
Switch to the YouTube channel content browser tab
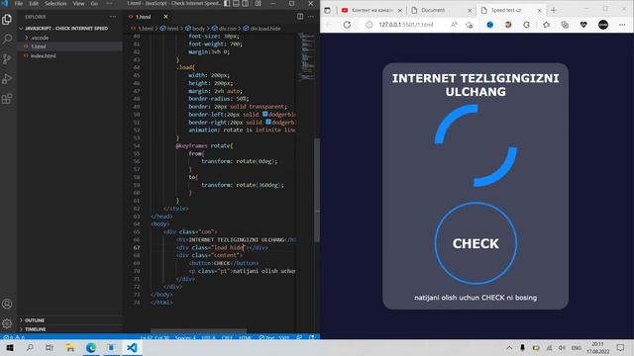click(371, 10)
